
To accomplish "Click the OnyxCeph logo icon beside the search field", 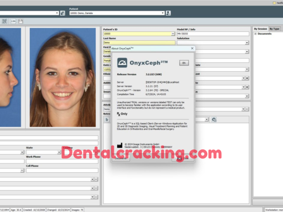I will (x=63, y=13).
